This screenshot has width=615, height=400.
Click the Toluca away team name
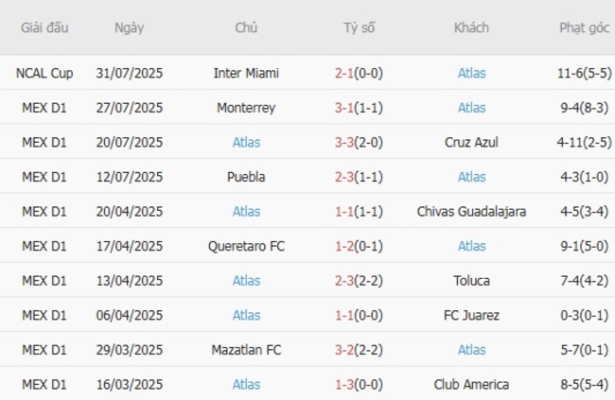coord(471,281)
